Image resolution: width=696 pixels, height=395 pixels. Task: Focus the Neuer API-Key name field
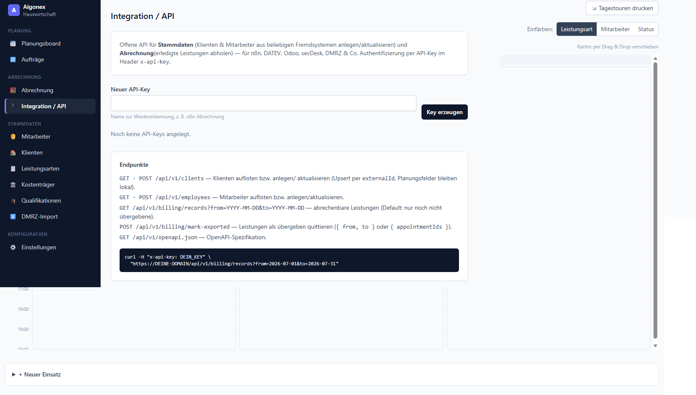point(264,104)
